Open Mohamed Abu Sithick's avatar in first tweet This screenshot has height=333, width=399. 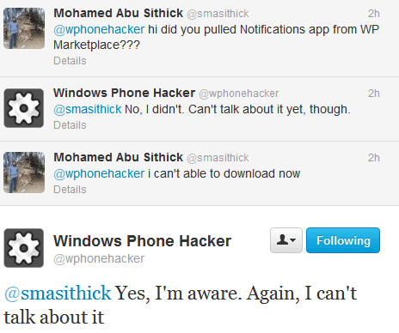click(x=24, y=28)
